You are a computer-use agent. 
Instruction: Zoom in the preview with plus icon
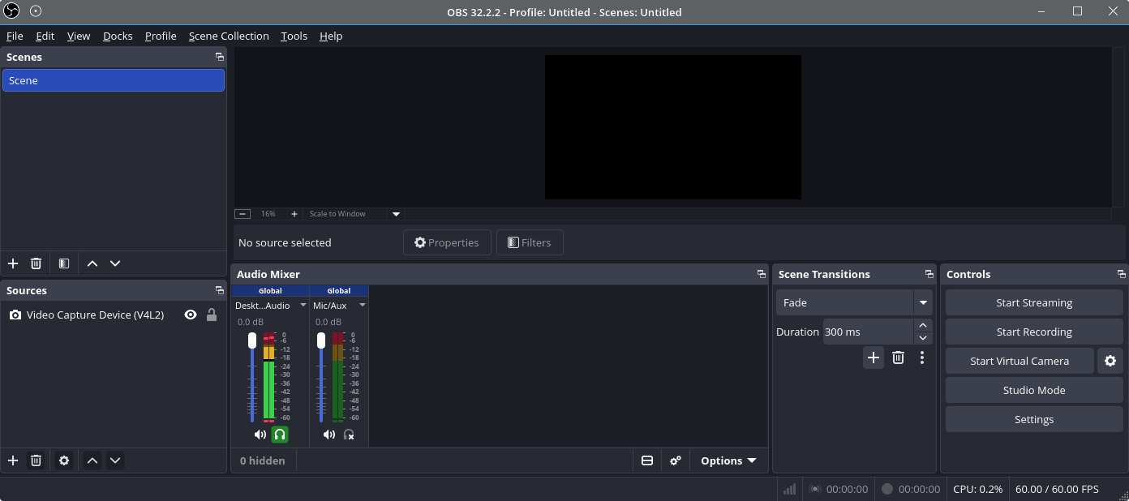click(x=294, y=214)
